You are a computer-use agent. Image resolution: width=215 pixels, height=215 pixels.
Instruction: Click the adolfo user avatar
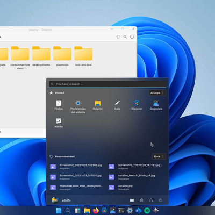click(x=55, y=200)
